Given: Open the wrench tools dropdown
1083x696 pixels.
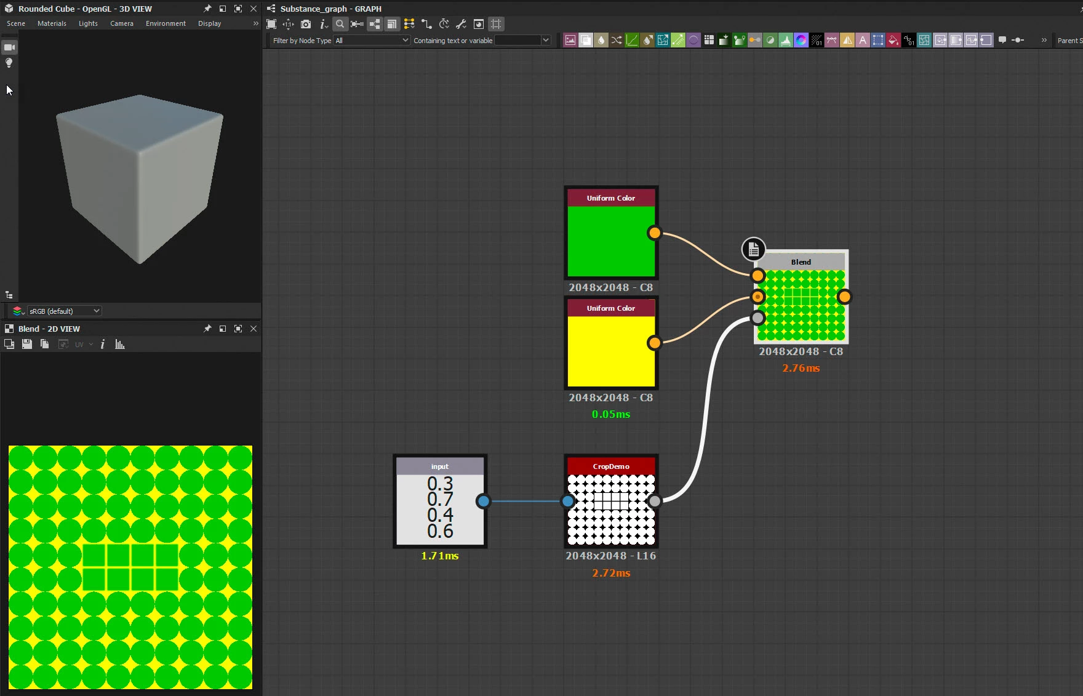Looking at the screenshot, I should coord(461,24).
